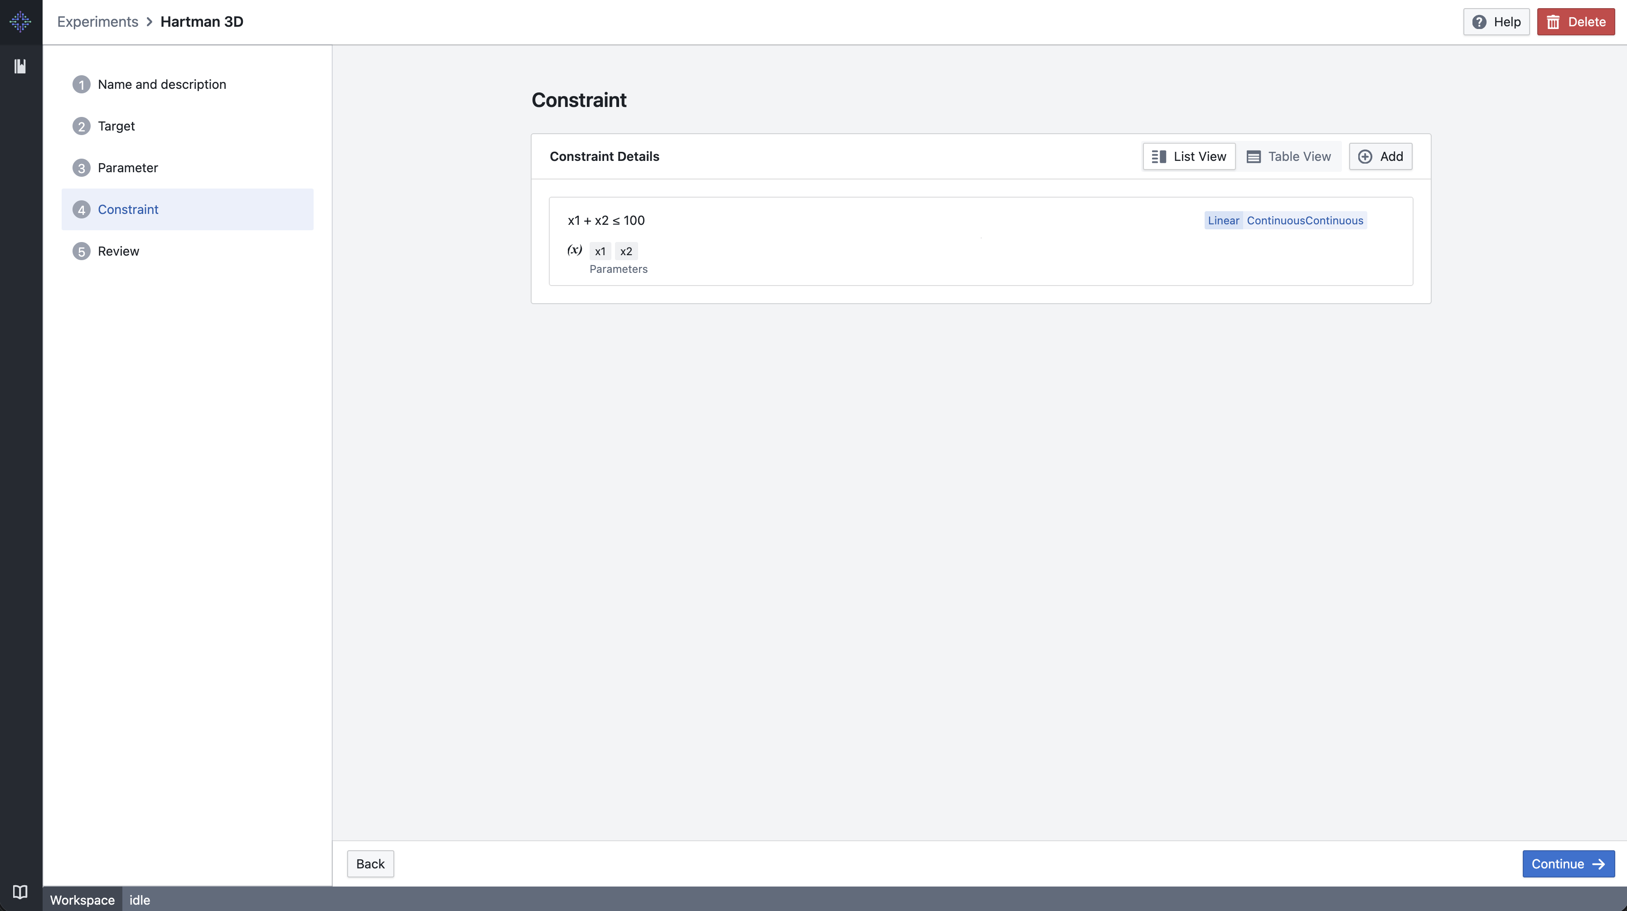Select the List View icon
The height and width of the screenshot is (911, 1627).
pos(1160,156)
